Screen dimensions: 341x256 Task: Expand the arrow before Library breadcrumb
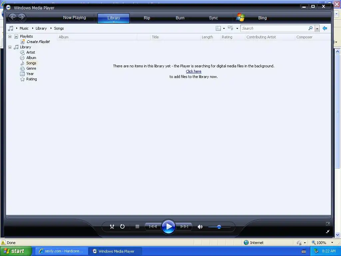tap(33, 28)
